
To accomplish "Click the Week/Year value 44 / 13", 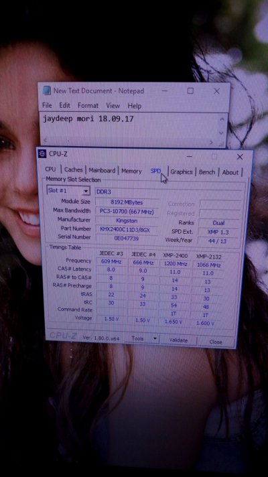I will pyautogui.click(x=217, y=241).
